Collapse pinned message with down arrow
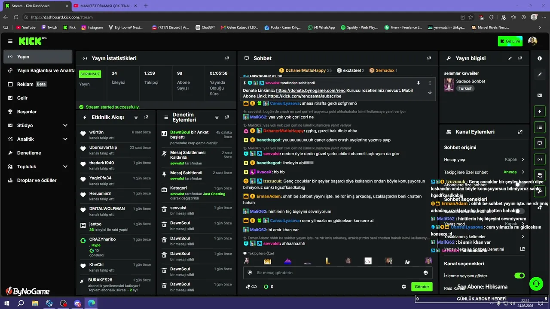550x309 pixels. (x=430, y=92)
